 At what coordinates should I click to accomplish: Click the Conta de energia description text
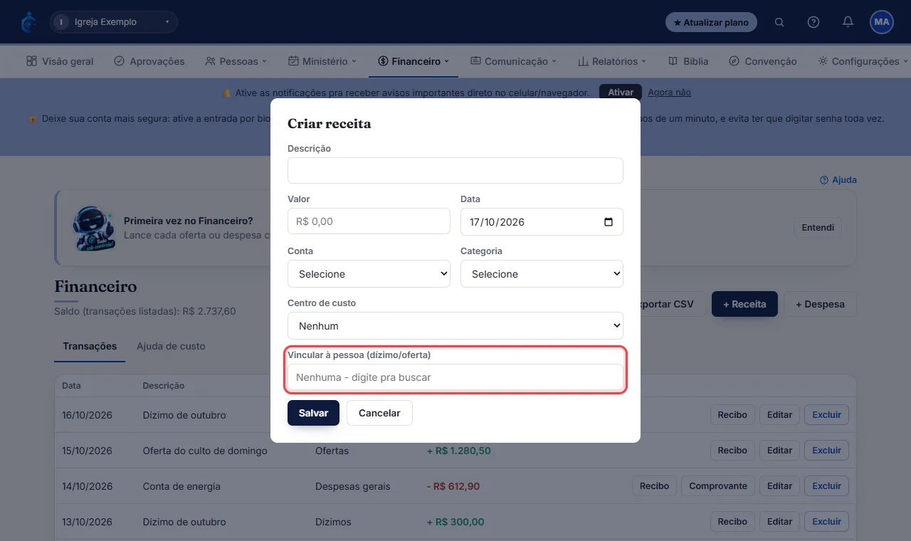[181, 486]
